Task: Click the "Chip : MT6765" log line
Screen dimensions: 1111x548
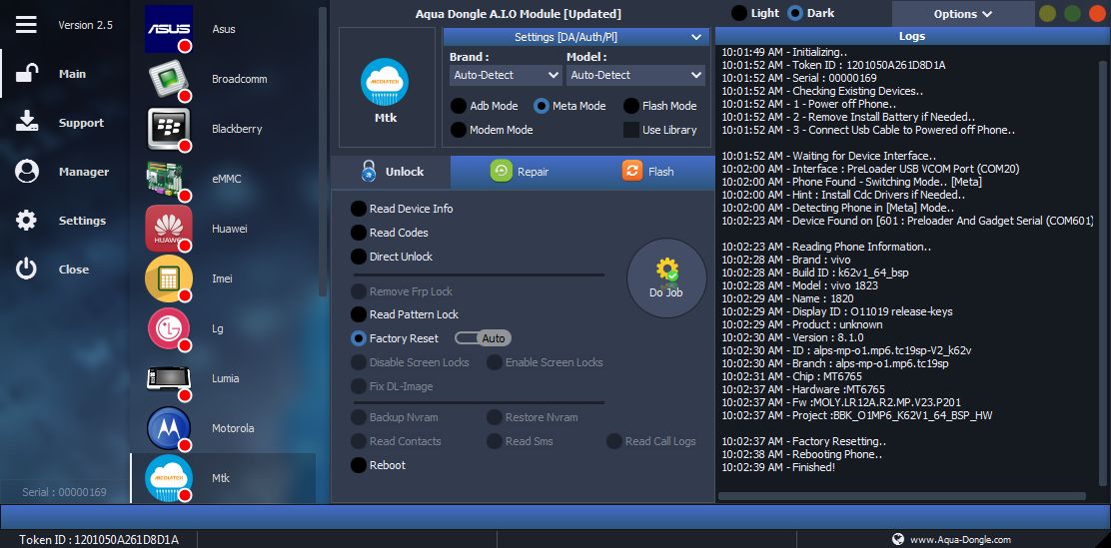Action: coord(792,376)
